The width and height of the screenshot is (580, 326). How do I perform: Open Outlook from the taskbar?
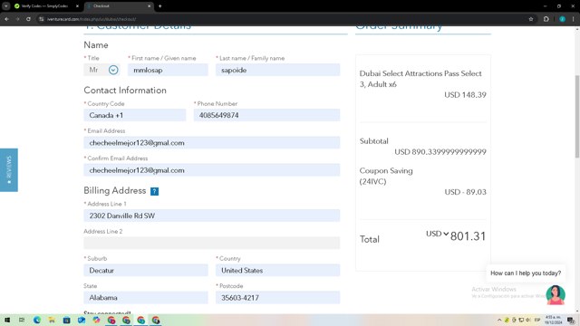[x=82, y=320]
